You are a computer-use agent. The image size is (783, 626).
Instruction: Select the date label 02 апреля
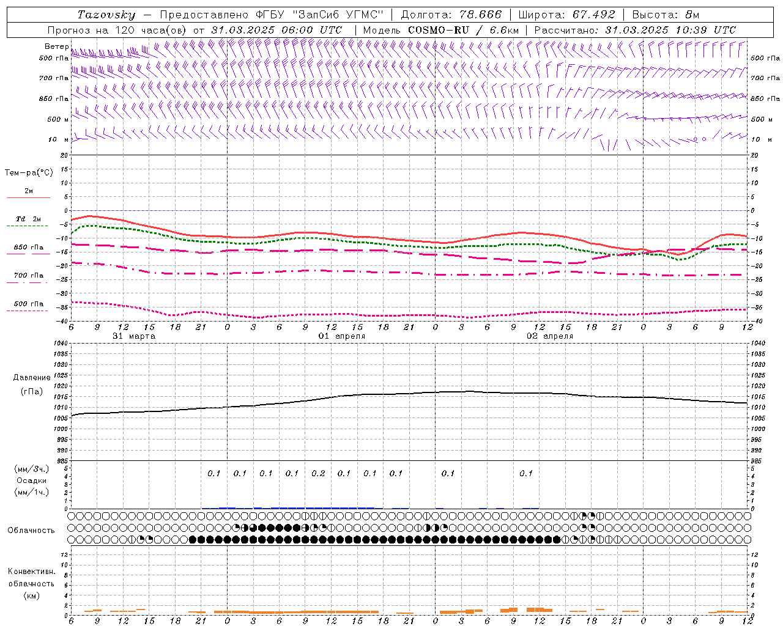550,336
